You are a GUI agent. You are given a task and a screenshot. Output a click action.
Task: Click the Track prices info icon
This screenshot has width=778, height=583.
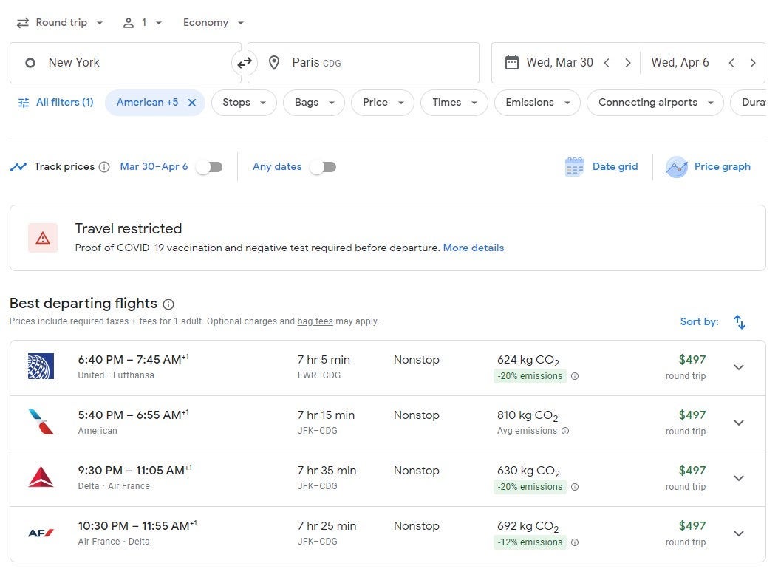pyautogui.click(x=104, y=167)
